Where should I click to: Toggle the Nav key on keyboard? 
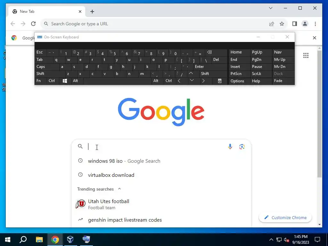[283, 52]
